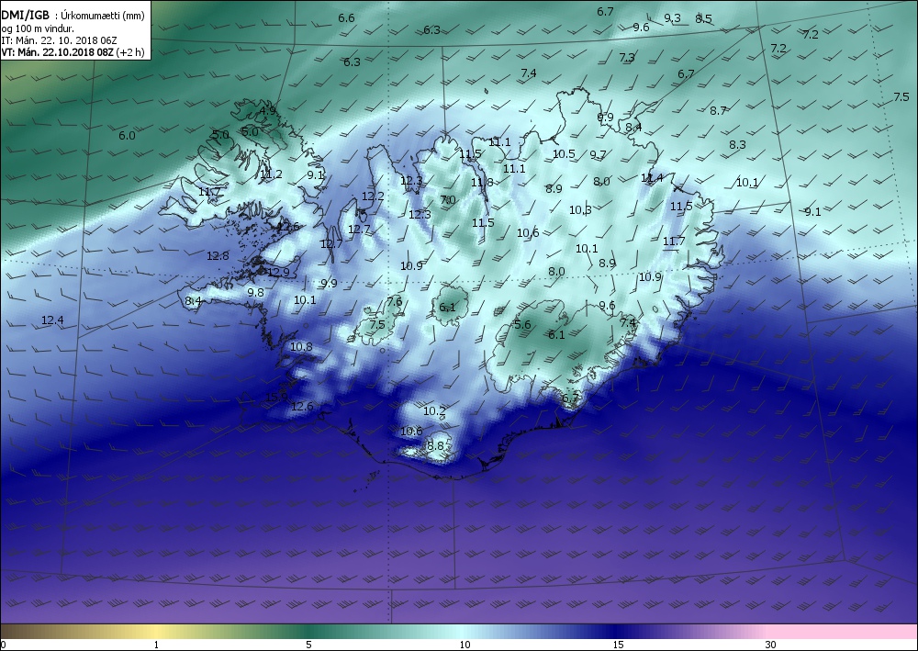Click the map value 10.5
This screenshot has height=651, width=918.
point(564,154)
